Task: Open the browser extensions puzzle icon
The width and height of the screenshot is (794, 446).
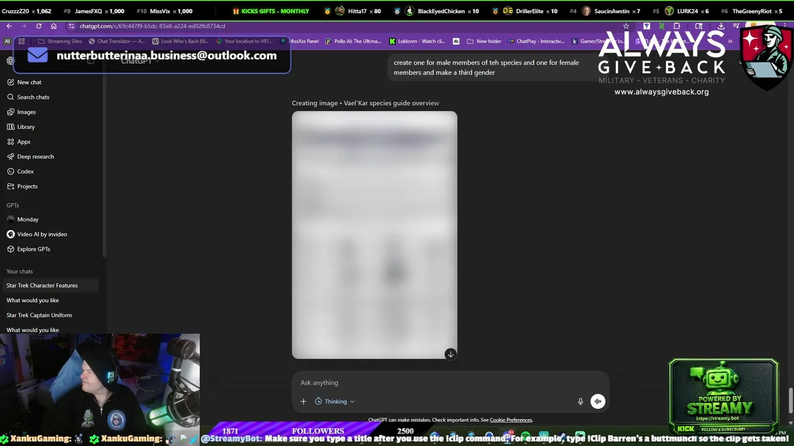Action: pos(677,26)
